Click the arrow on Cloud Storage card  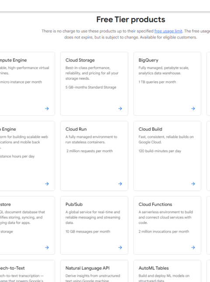[120, 108]
